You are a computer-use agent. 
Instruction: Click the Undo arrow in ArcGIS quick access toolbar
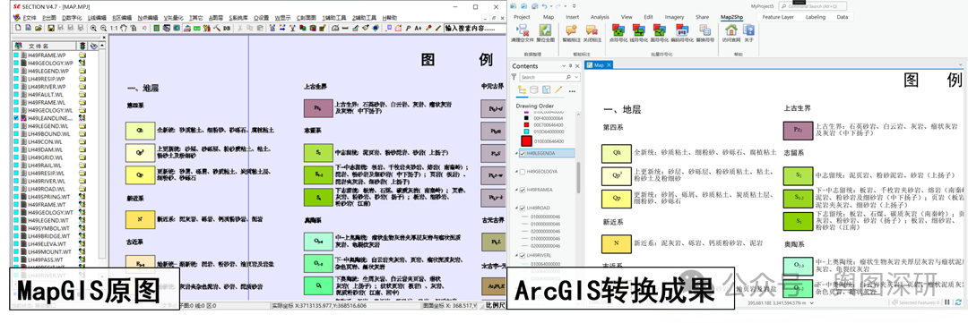545,6
